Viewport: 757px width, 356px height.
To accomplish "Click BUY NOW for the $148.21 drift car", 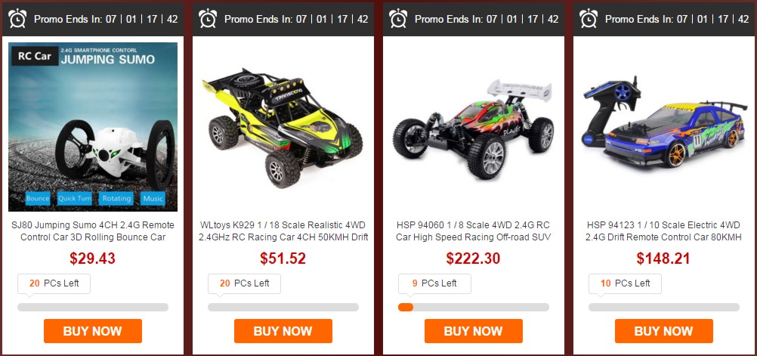I will (x=663, y=331).
